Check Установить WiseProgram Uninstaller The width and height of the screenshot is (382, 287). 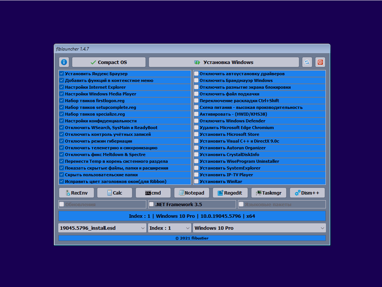tap(196, 161)
